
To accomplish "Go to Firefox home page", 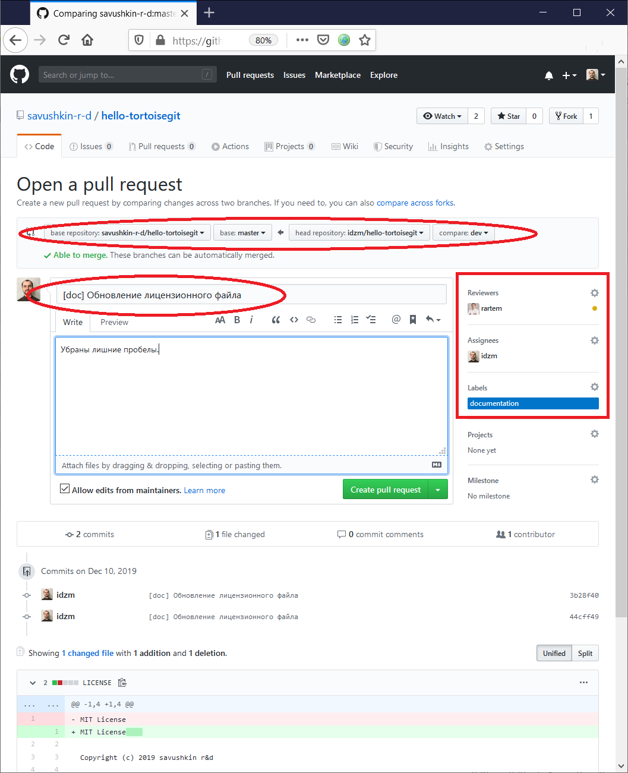I will click(x=87, y=40).
